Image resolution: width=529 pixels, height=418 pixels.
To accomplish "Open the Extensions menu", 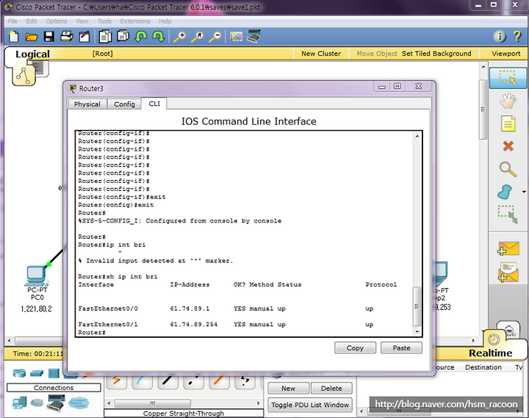I will coord(135,21).
